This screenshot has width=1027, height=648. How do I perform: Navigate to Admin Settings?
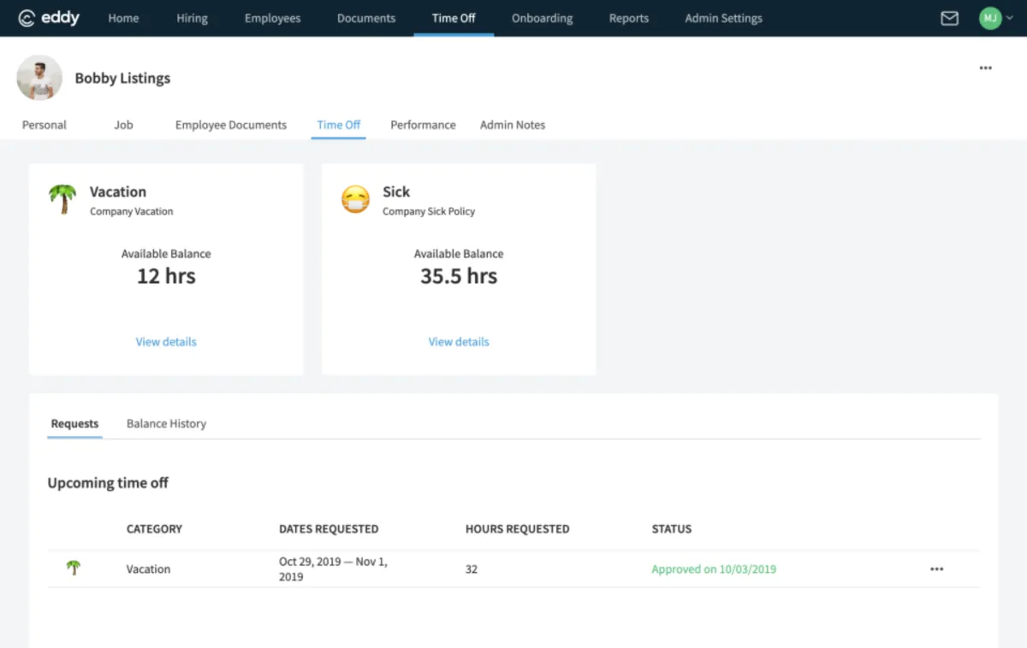[x=723, y=18]
